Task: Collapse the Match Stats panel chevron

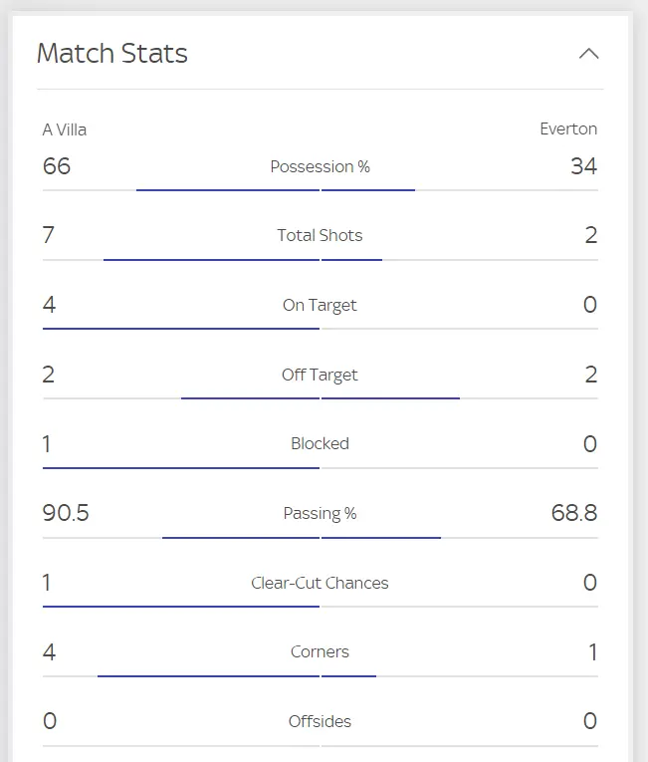Action: click(x=588, y=54)
